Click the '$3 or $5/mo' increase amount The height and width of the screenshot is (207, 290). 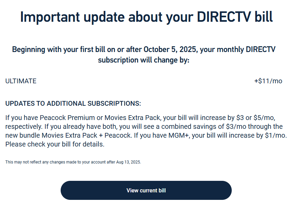[x=255, y=118]
